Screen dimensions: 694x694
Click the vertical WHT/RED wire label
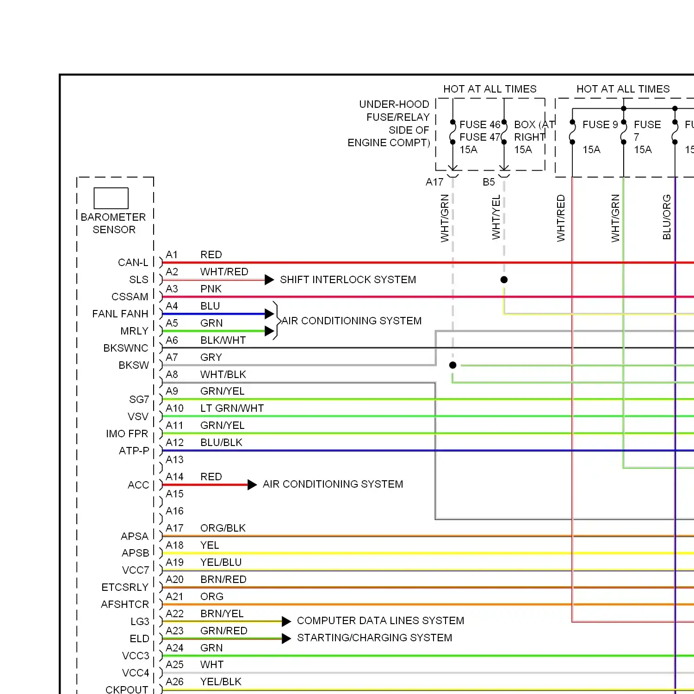click(x=561, y=218)
